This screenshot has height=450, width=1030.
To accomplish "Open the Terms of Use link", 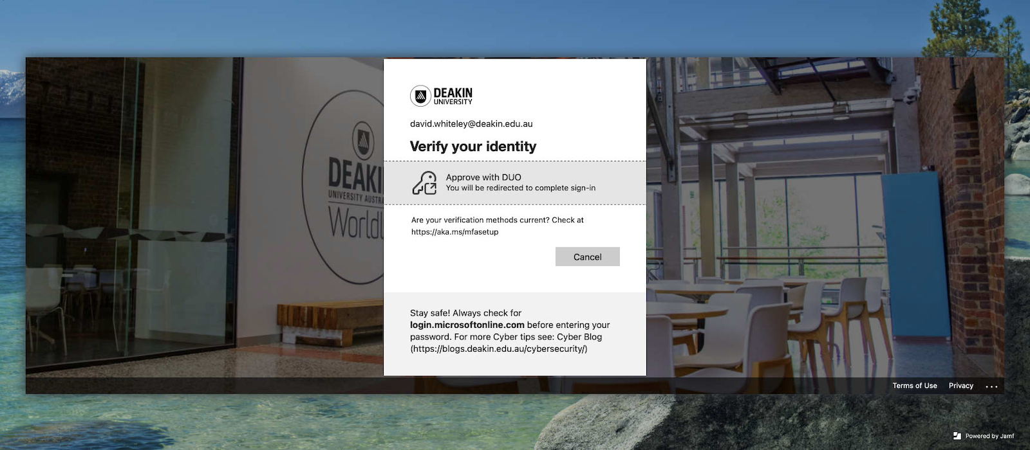I will (914, 386).
